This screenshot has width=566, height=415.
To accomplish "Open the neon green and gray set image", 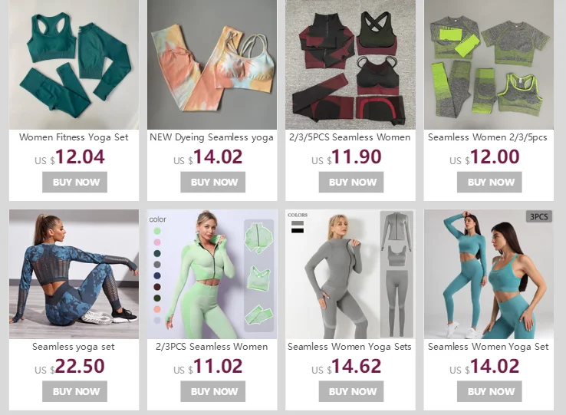I will (489, 64).
